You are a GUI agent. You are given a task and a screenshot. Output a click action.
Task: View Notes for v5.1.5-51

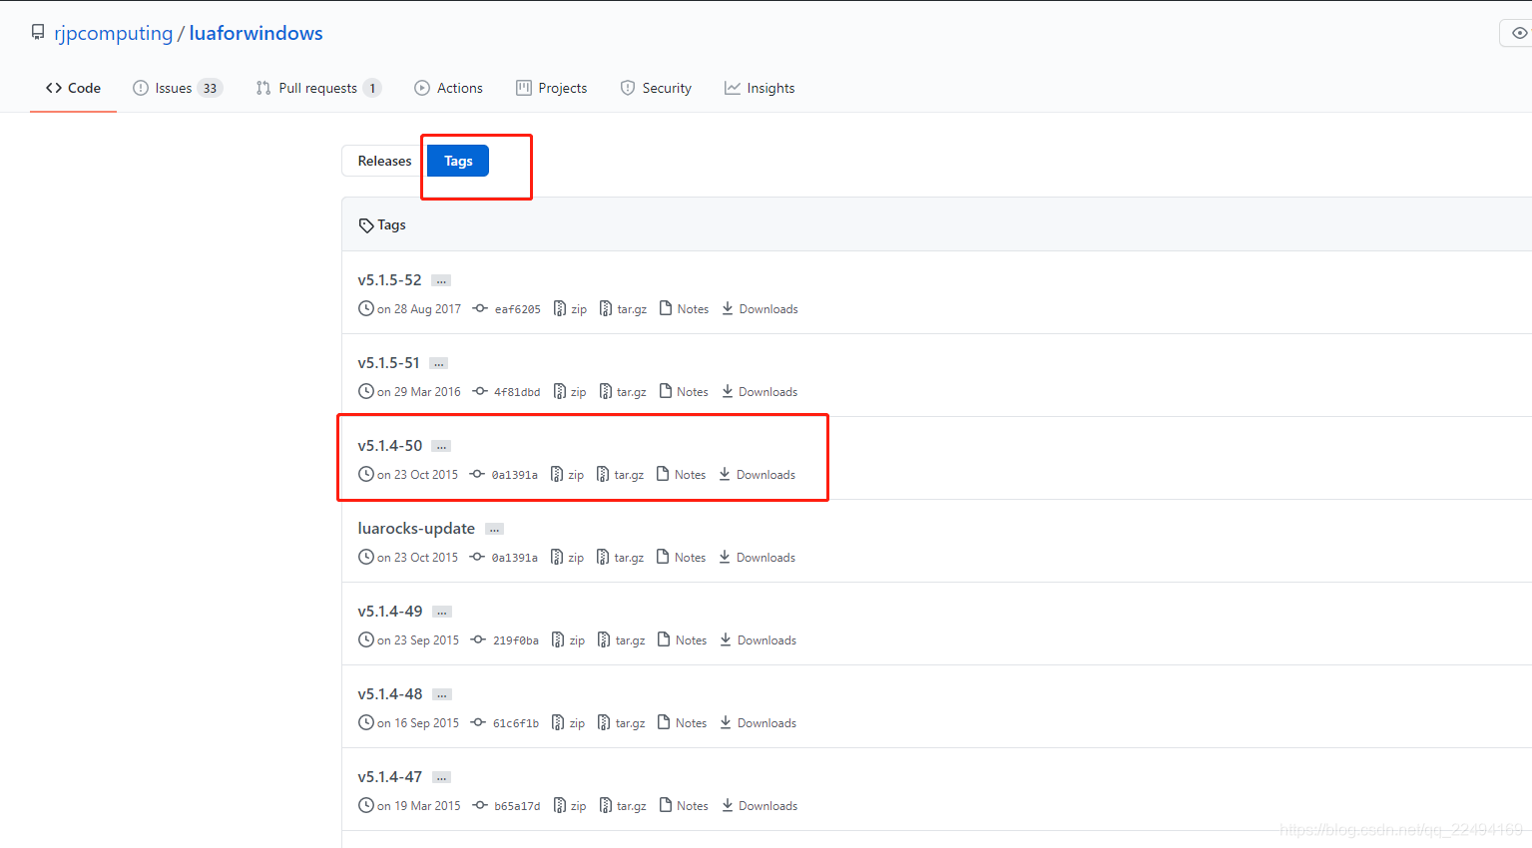click(684, 392)
